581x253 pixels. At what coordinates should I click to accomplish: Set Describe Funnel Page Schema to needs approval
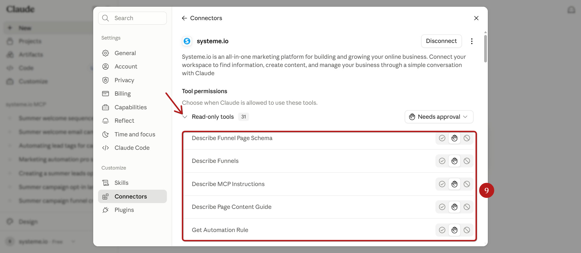pyautogui.click(x=454, y=138)
